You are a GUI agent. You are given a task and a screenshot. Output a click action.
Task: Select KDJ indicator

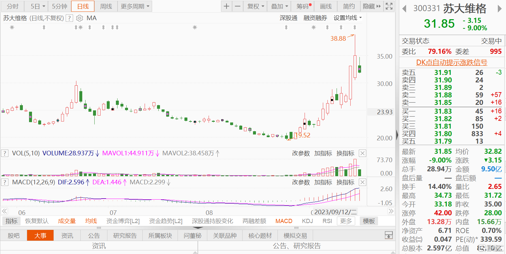307,221
